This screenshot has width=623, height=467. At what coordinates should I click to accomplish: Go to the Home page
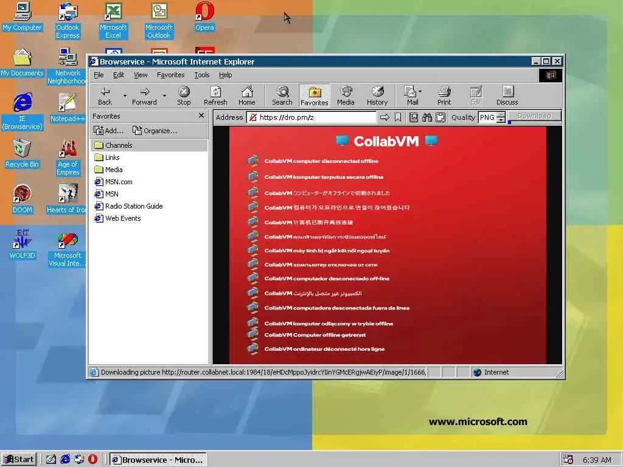[247, 95]
